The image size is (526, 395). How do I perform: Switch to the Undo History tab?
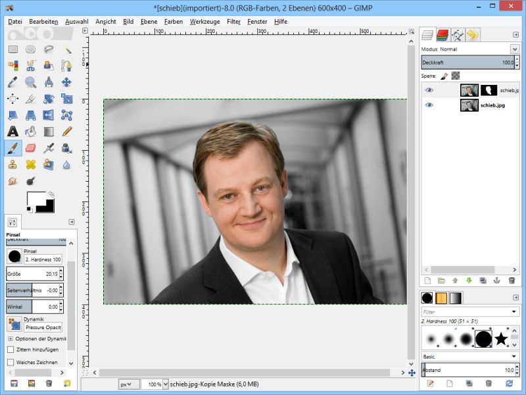[473, 35]
